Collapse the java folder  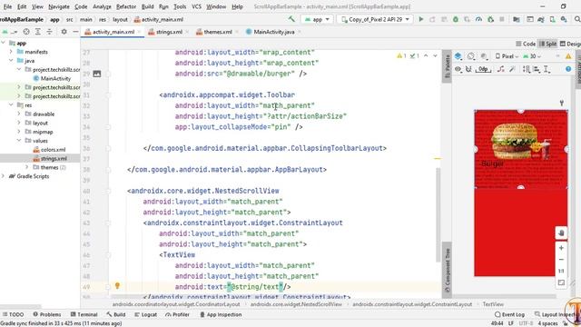(x=11, y=61)
